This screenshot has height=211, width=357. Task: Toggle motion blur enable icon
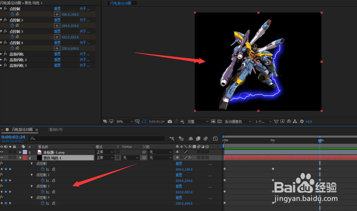pos(206,138)
